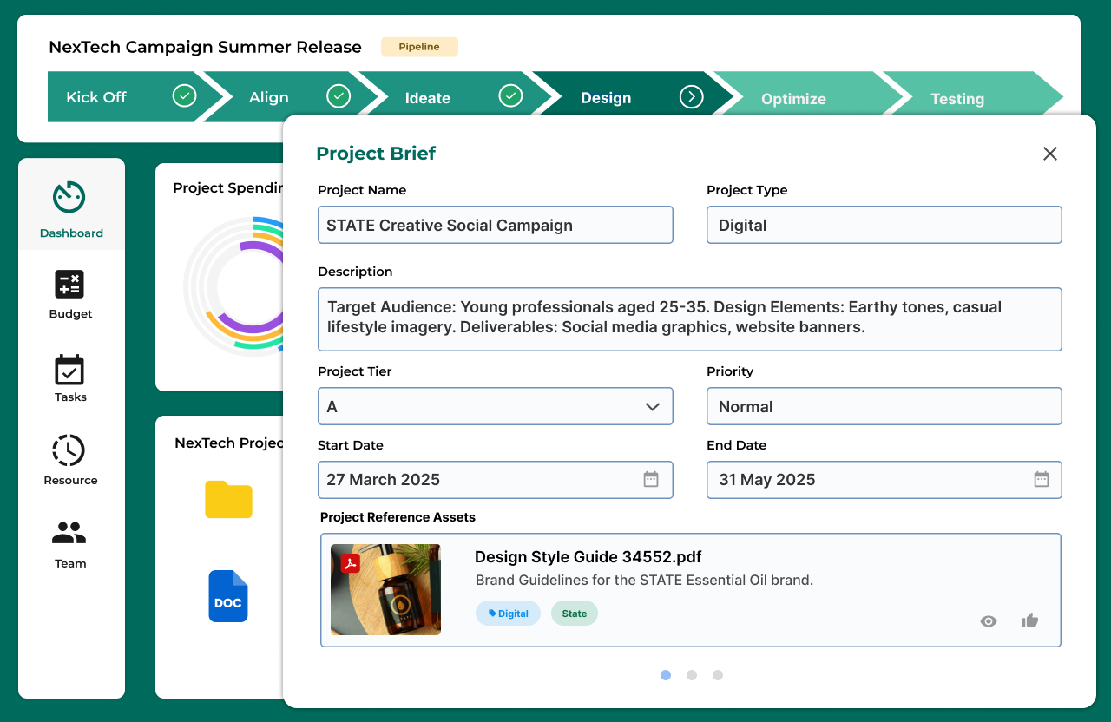Open the blue DOC file icon
The width and height of the screenshot is (1111, 722).
227,596
